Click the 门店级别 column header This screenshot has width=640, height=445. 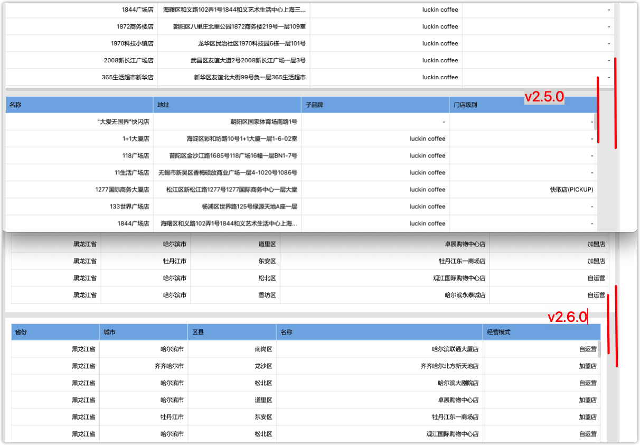pos(466,105)
